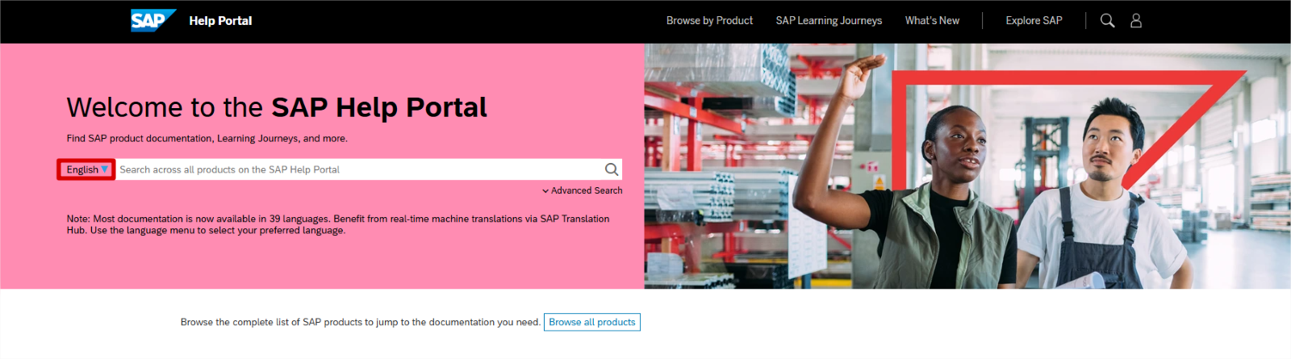The height and width of the screenshot is (359, 1291).
Task: Select Explore SAP in the header
Action: point(1034,20)
